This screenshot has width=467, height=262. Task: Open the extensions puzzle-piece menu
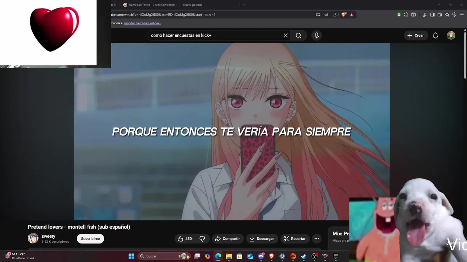(x=406, y=15)
